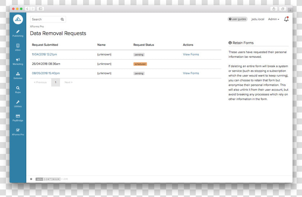Viewport: 302px width, 197px height.
Task: Click the browser share icon
Action: click(x=274, y=9)
